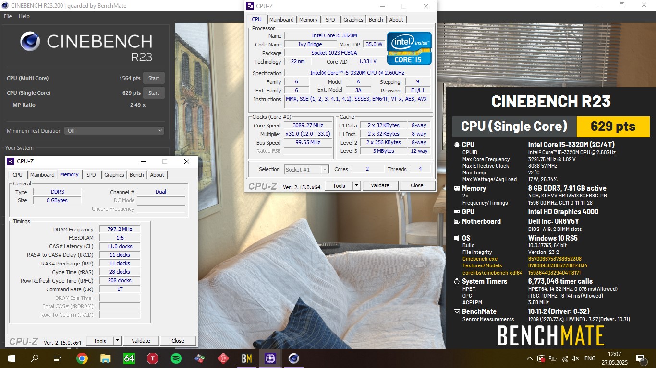The image size is (656, 368).
Task: Click MP Ratio value 2.49 x
Action: (138, 105)
